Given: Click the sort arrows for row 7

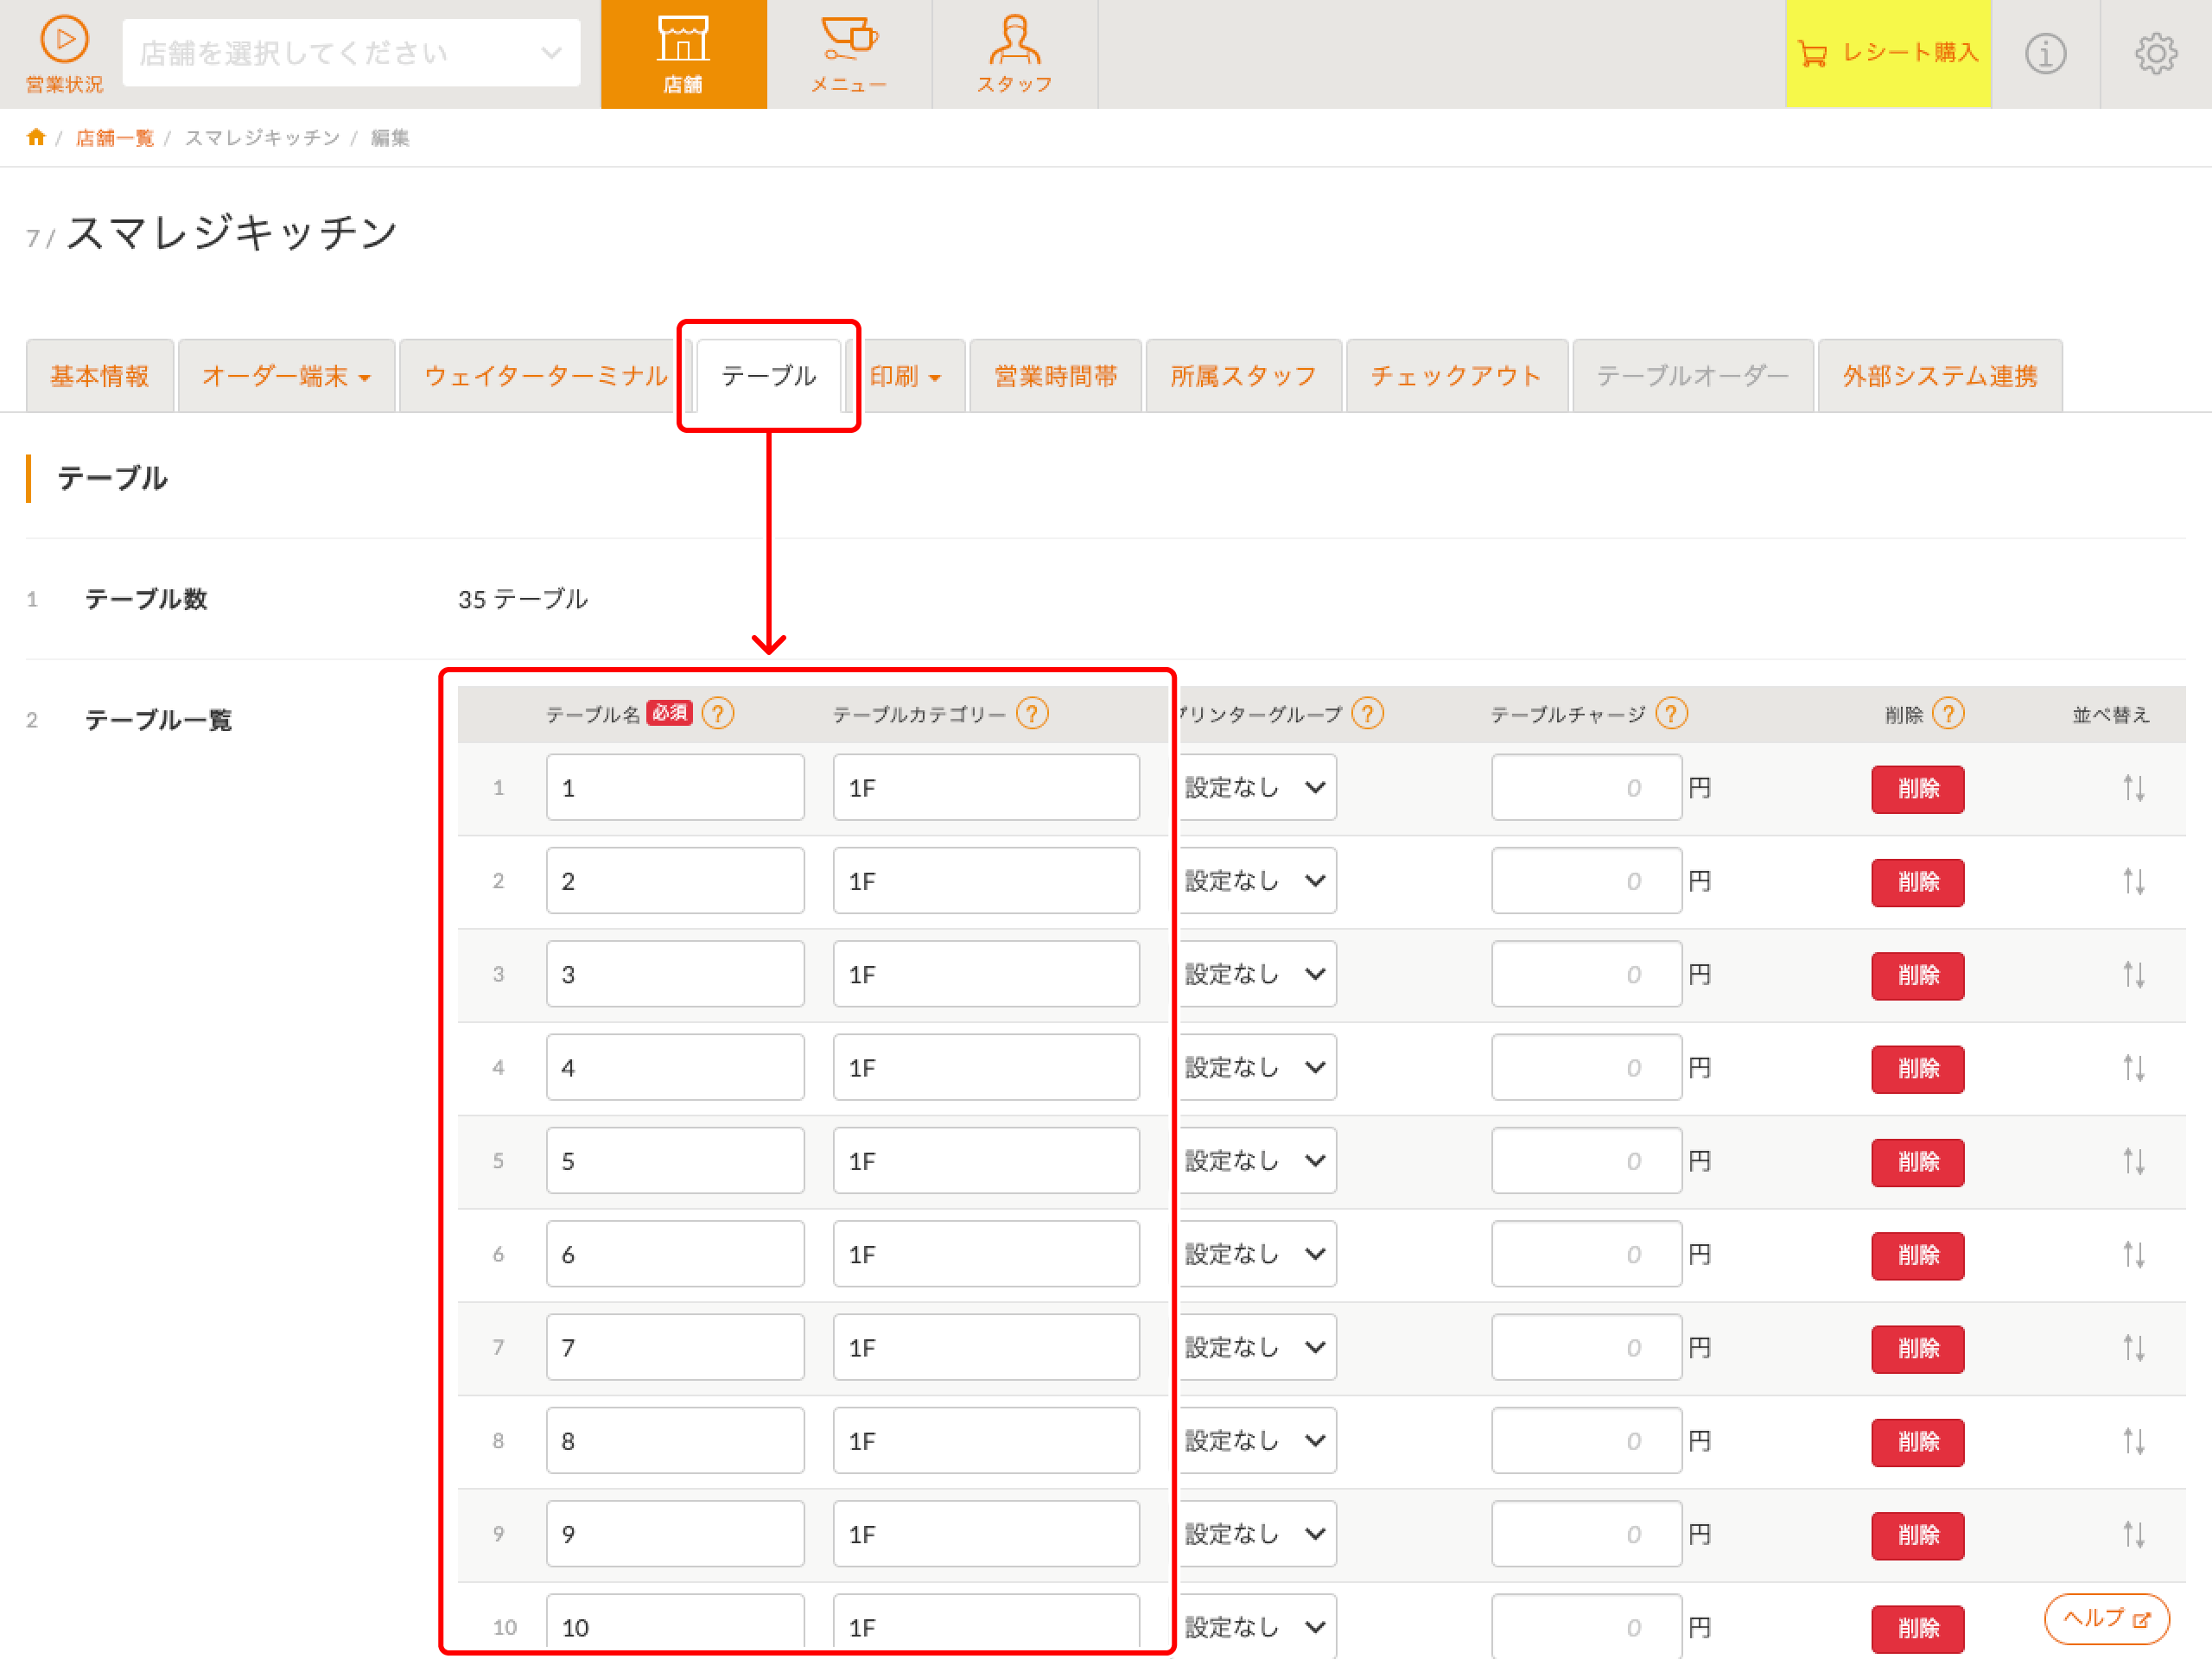Looking at the screenshot, I should point(2134,1348).
